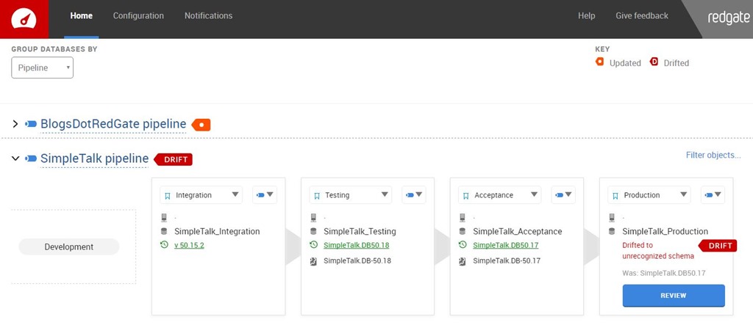Viewport: 753px width, 336px height.
Task: Click the DRIFT flag in Production card
Action: click(718, 246)
